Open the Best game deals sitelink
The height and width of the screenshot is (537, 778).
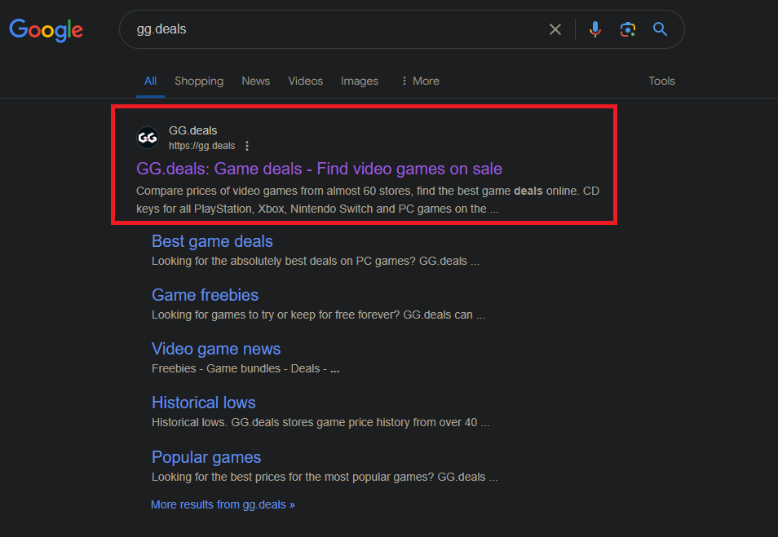(x=212, y=241)
